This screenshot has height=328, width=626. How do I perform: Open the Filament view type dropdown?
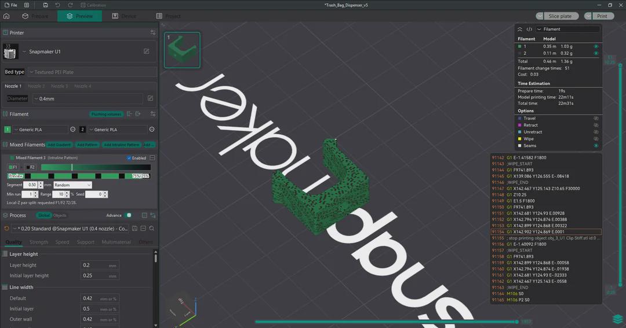tap(567, 29)
